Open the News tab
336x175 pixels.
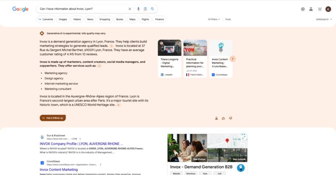coord(90,19)
